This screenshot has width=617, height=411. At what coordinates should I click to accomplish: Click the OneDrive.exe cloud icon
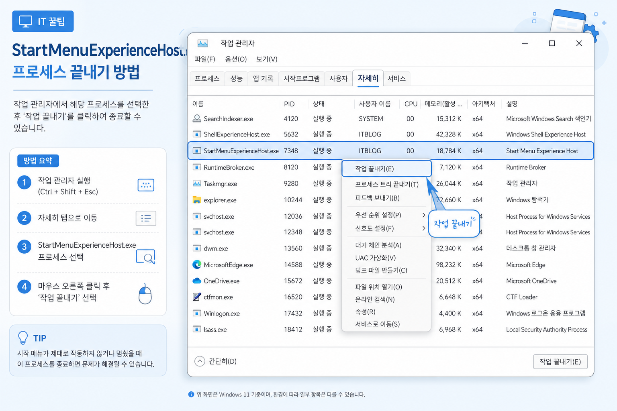click(197, 281)
